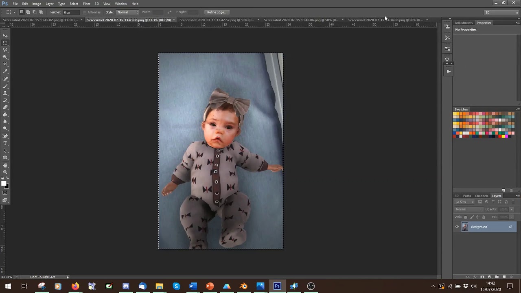The image size is (521, 293).
Task: Click the Background layer lock icon
Action: pyautogui.click(x=510, y=227)
